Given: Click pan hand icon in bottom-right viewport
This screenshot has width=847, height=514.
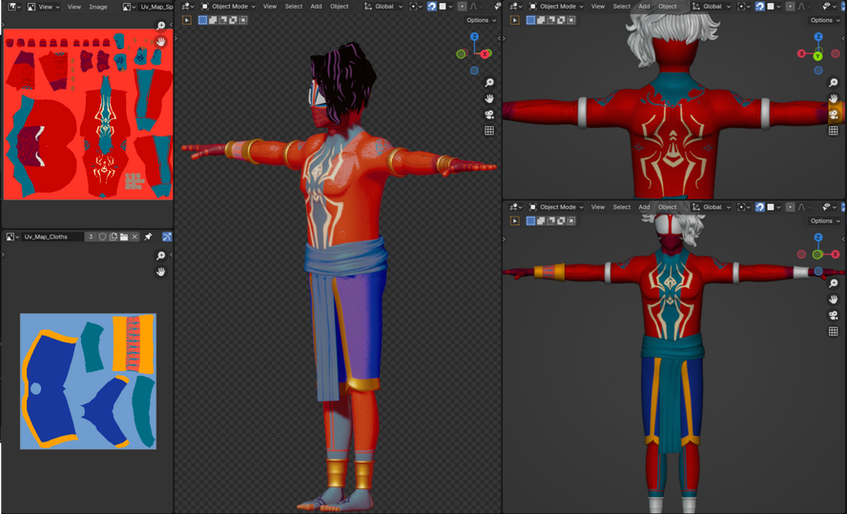Looking at the screenshot, I should [833, 298].
